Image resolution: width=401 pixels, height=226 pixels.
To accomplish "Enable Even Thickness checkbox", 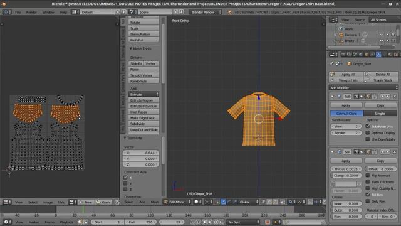I will click(368, 181).
